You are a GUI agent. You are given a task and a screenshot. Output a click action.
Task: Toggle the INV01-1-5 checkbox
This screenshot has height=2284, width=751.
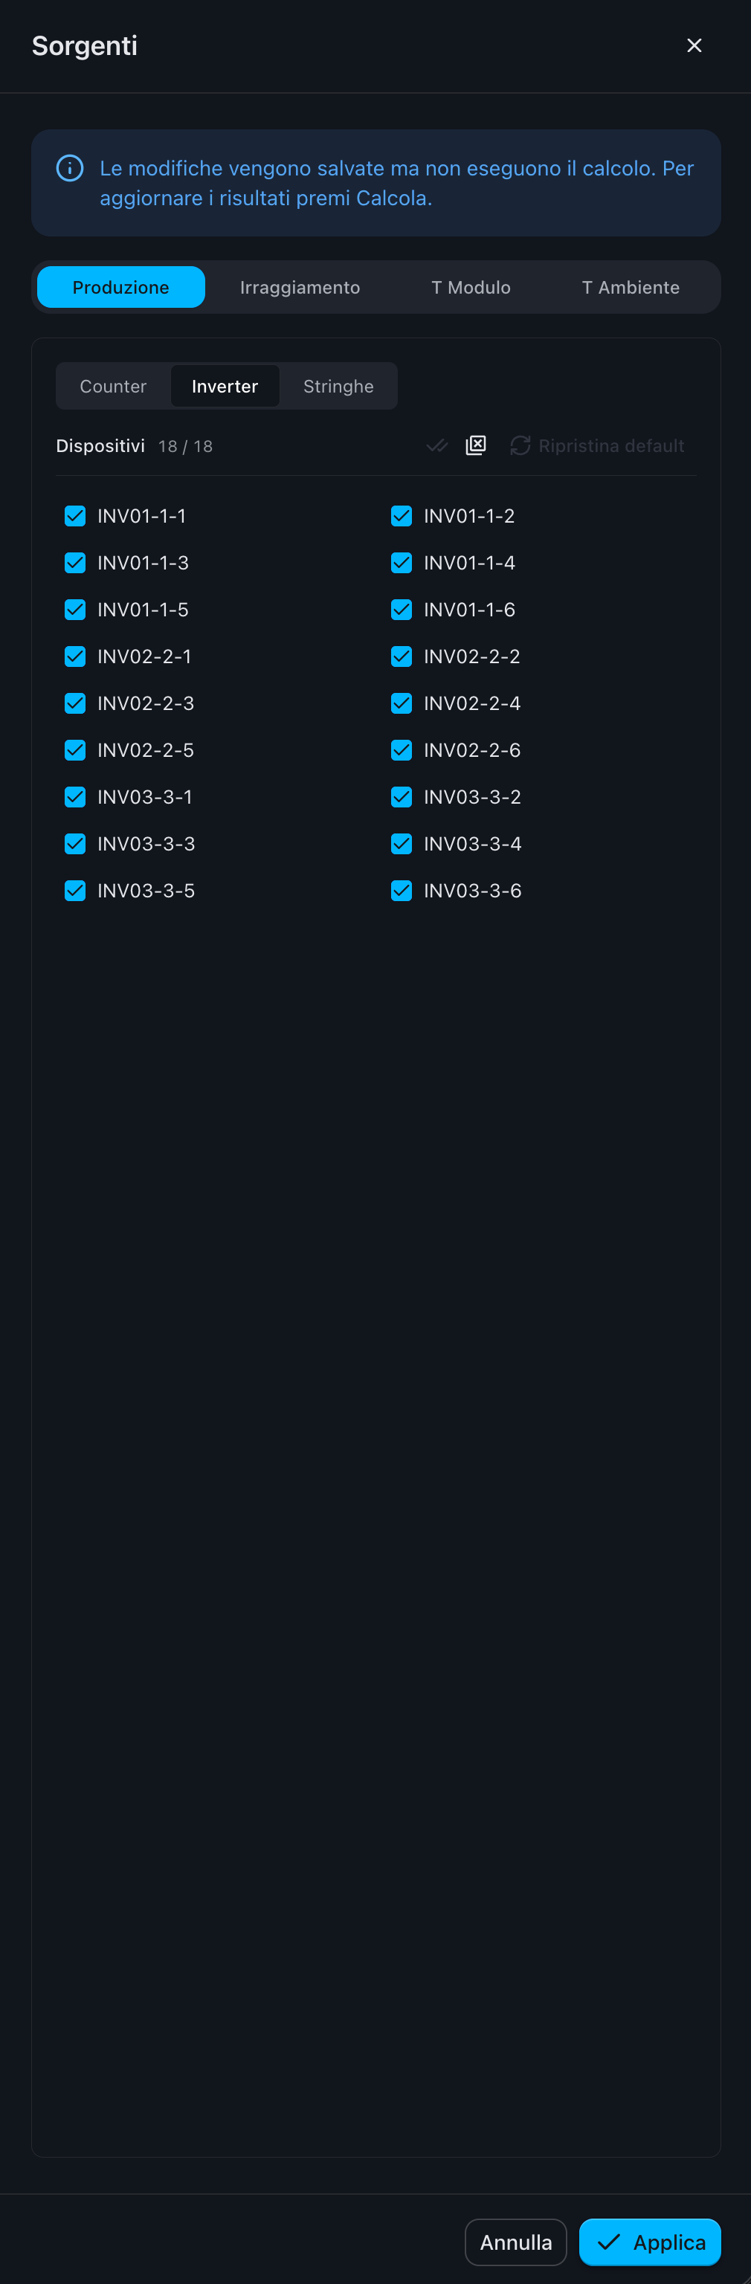(75, 609)
